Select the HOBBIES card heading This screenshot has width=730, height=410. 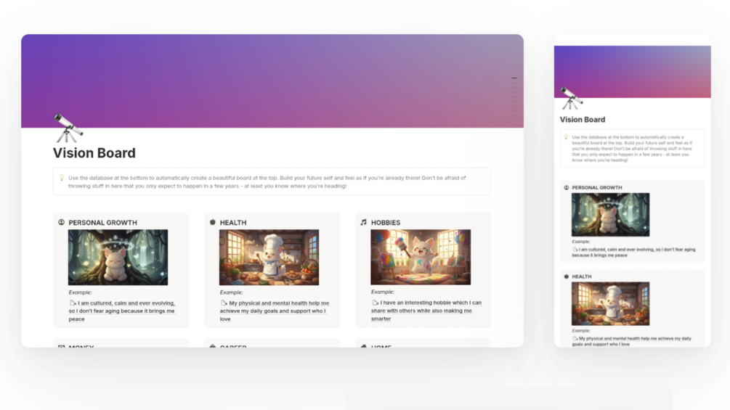coord(386,223)
